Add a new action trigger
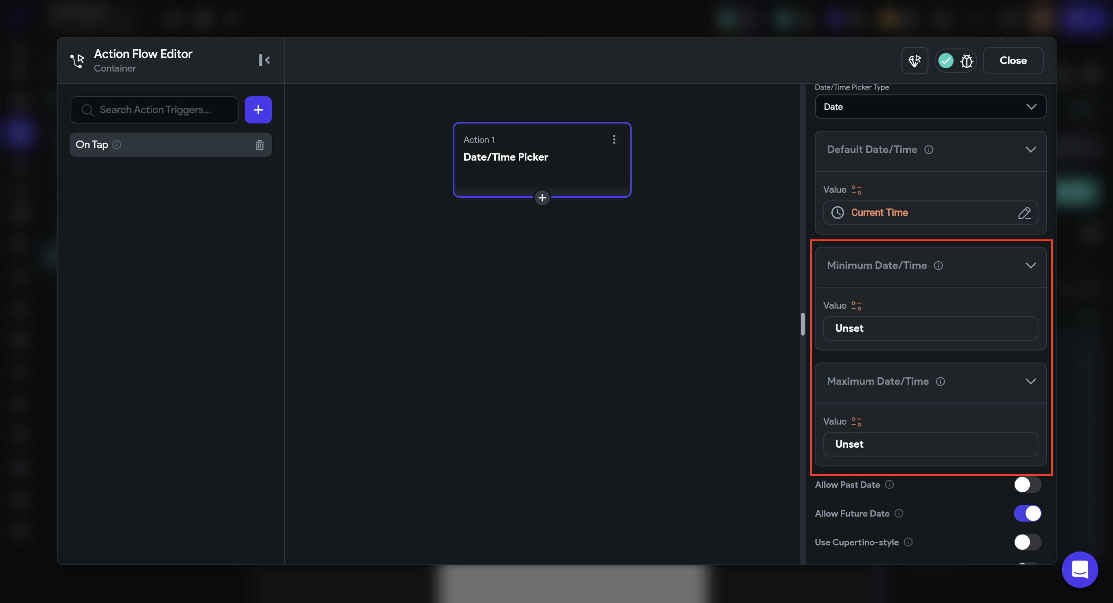Screen dimensions: 1113x603 [x=258, y=110]
